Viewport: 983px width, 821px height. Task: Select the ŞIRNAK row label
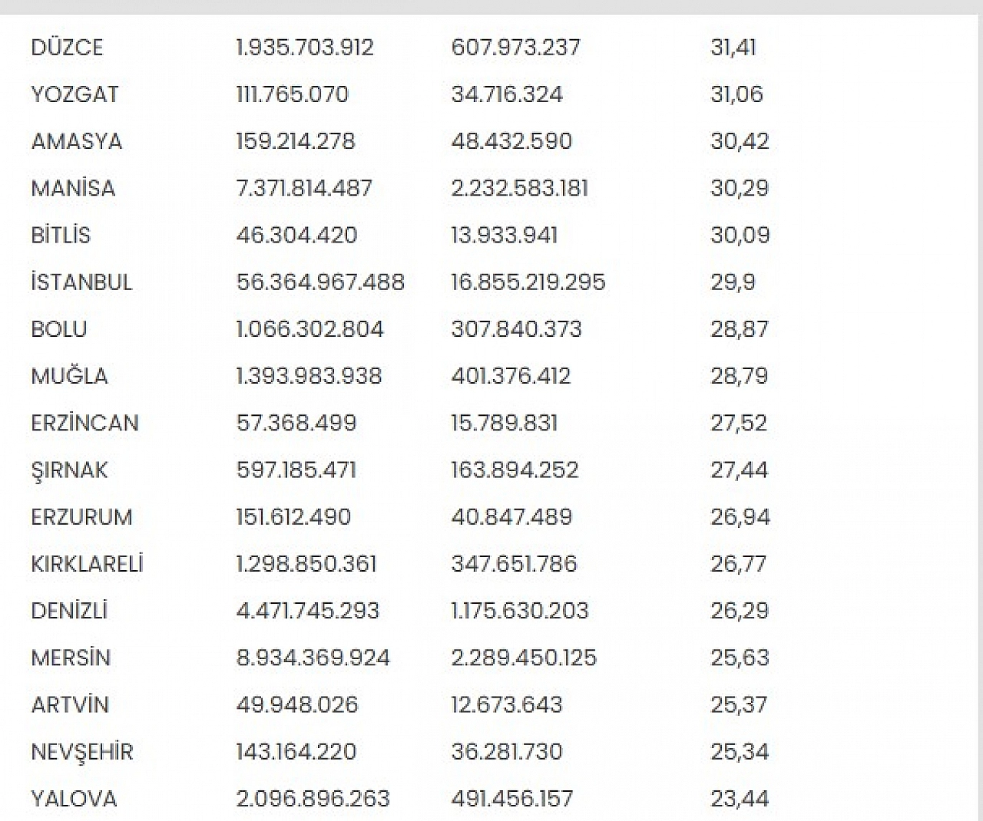tap(69, 470)
